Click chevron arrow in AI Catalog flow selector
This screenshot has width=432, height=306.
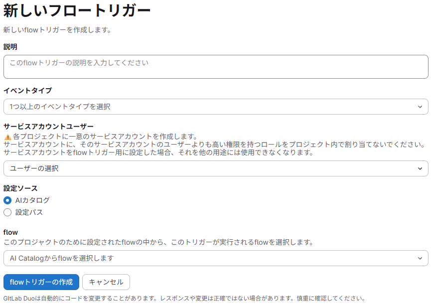(420, 258)
